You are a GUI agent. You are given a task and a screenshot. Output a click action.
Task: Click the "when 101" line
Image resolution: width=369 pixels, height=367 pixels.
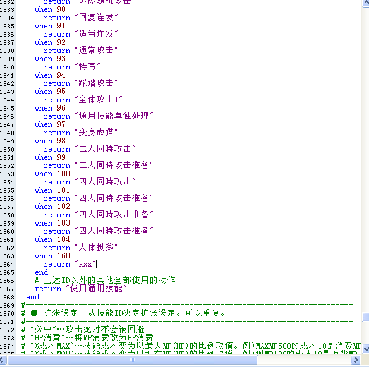[x=52, y=190]
